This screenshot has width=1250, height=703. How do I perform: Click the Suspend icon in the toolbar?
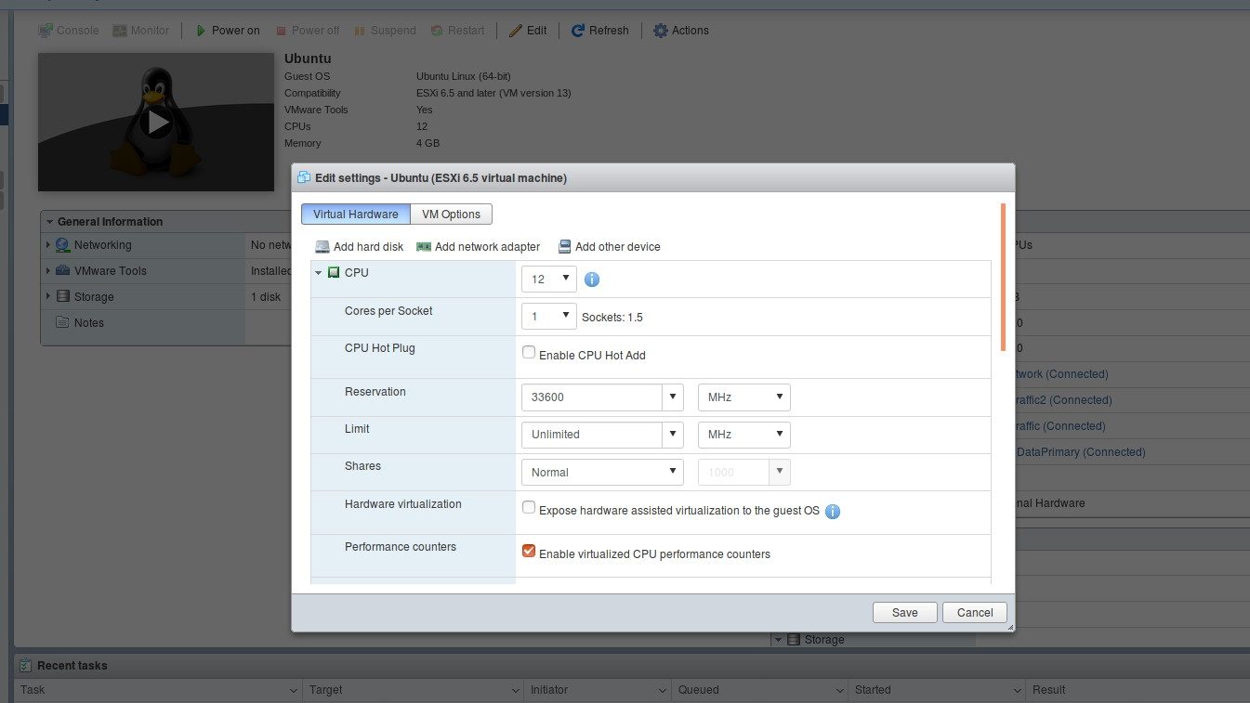[362, 30]
